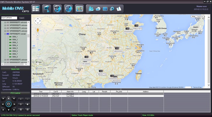Open the GPS map view icon
212x117 pixels.
point(80,8)
